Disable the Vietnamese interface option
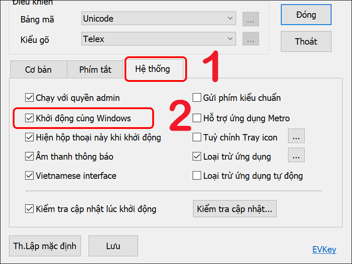This screenshot has width=352, height=264. pyautogui.click(x=29, y=176)
